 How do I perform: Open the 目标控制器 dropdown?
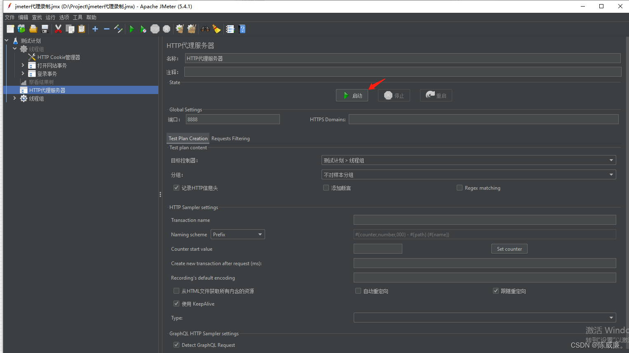point(469,160)
